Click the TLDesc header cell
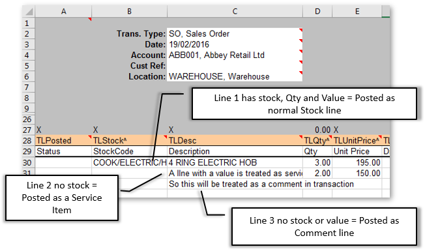Viewport: 425px width, 251px height. coord(235,140)
